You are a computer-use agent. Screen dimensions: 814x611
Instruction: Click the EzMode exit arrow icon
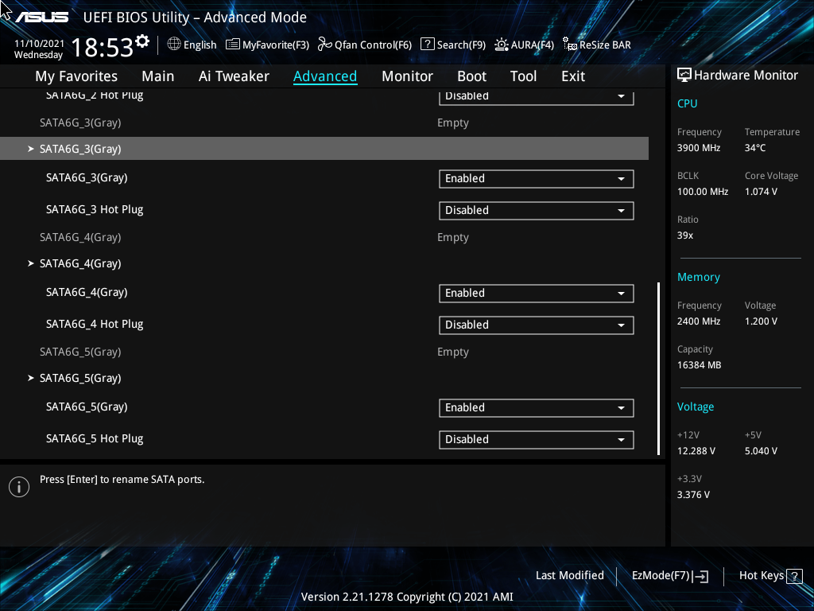pyautogui.click(x=700, y=576)
